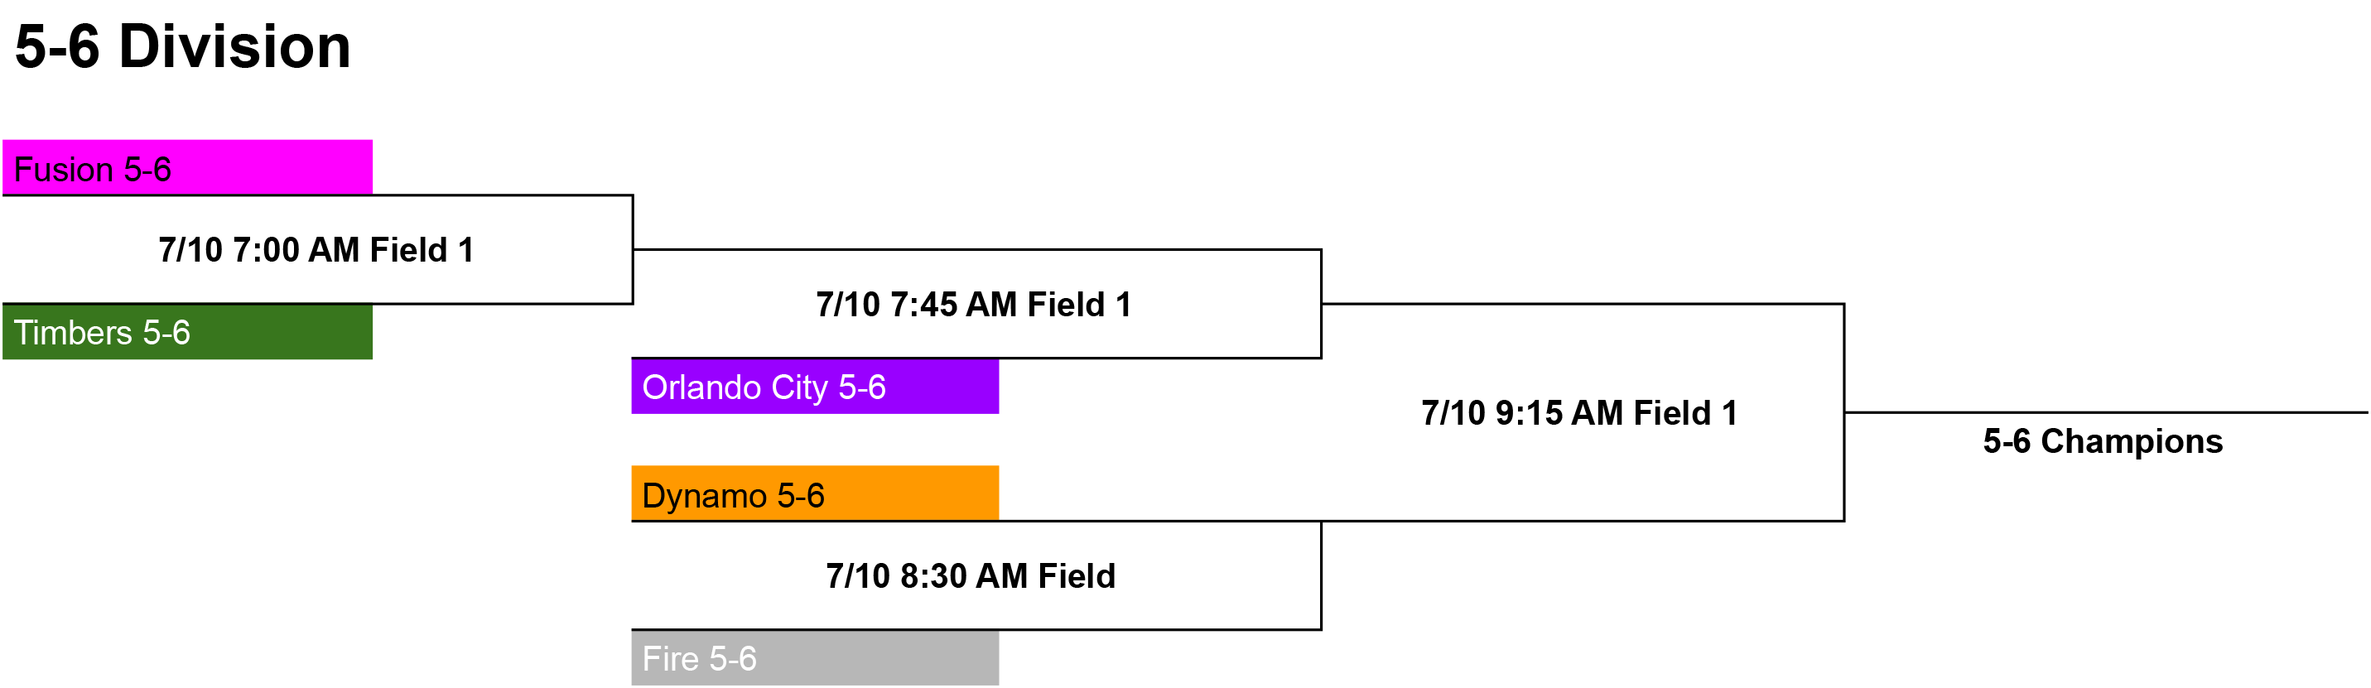Click the Orlando City 5-6 purple box

815,387
